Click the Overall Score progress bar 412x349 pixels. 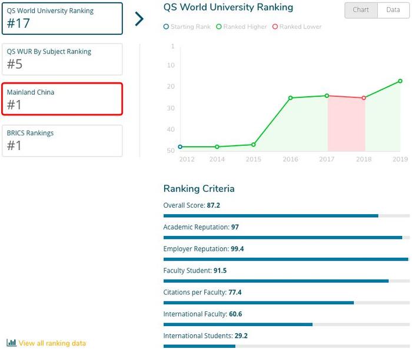287,216
